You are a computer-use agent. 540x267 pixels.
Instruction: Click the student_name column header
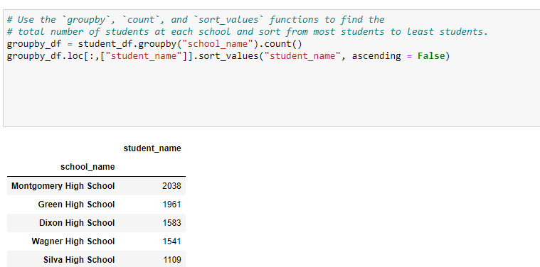[x=152, y=148]
